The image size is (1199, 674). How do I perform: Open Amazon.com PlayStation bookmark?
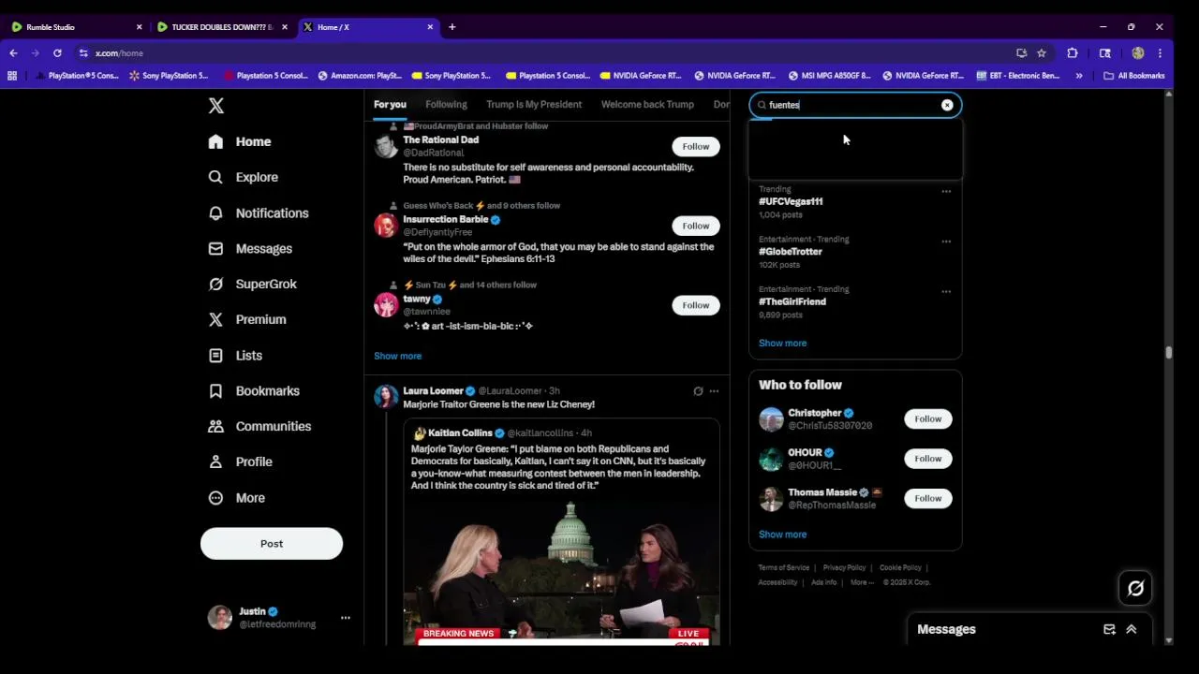[x=360, y=76]
